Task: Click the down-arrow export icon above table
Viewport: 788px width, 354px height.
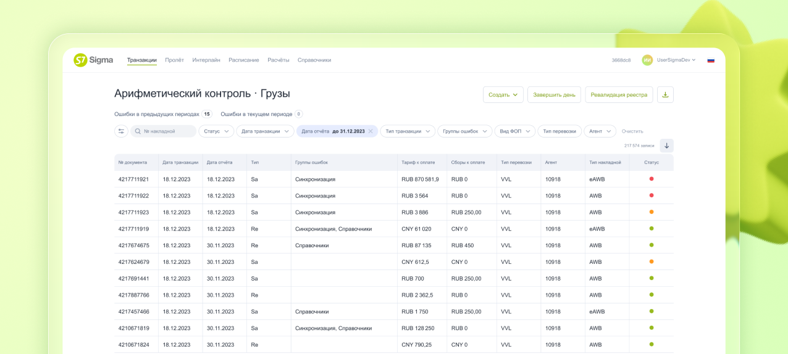Action: [x=666, y=146]
